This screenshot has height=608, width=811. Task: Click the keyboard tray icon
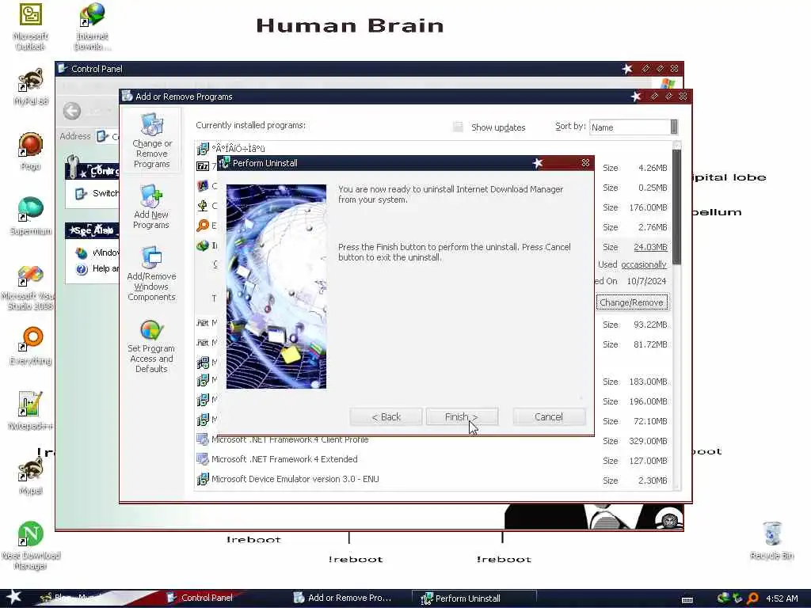pos(687,600)
